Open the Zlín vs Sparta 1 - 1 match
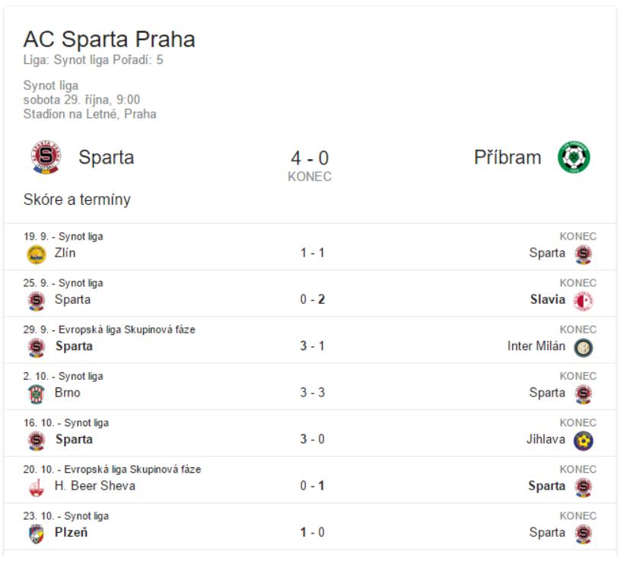The width and height of the screenshot is (624, 561). (310, 247)
